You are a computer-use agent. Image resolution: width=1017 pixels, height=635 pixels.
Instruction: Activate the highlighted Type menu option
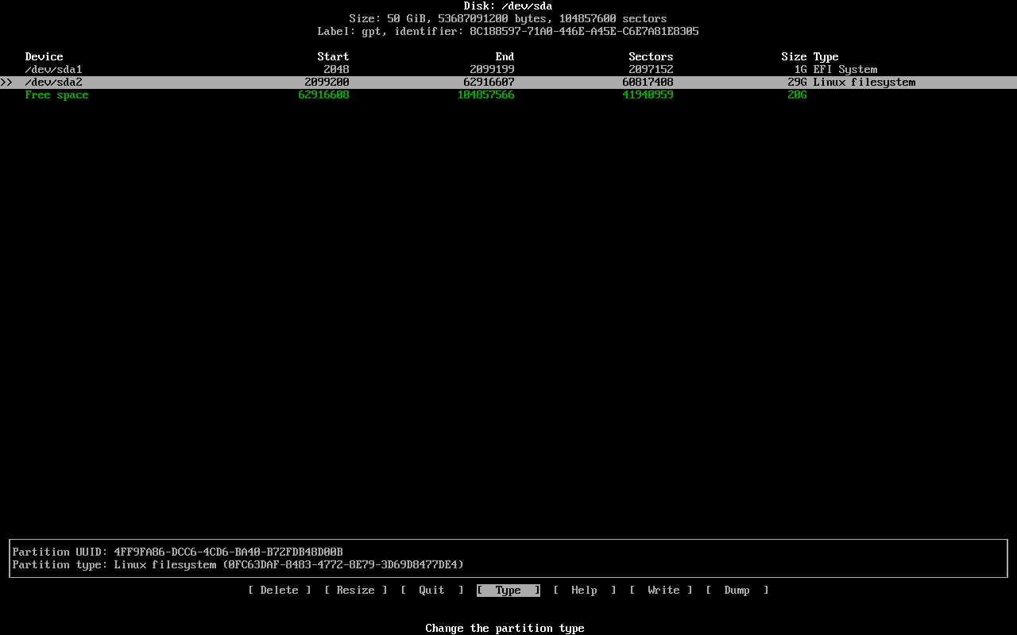pyautogui.click(x=508, y=590)
